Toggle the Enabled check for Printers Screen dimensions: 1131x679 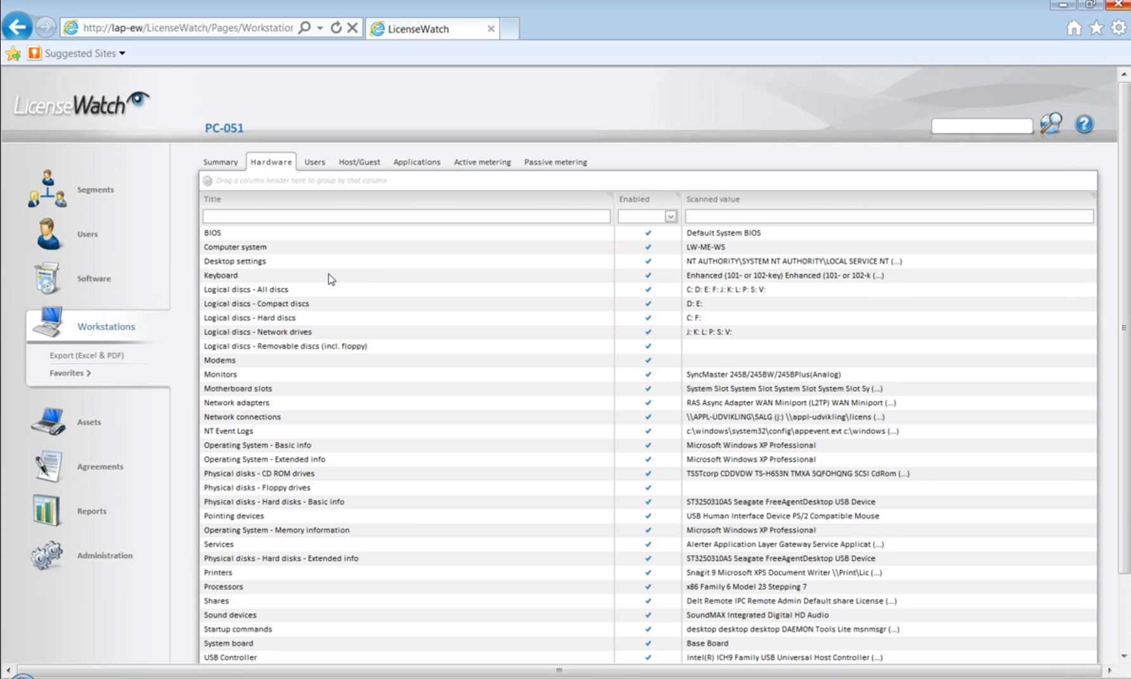click(648, 572)
